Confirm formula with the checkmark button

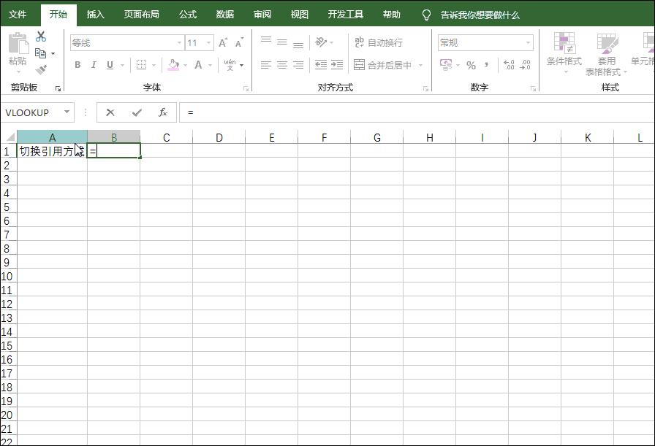135,112
